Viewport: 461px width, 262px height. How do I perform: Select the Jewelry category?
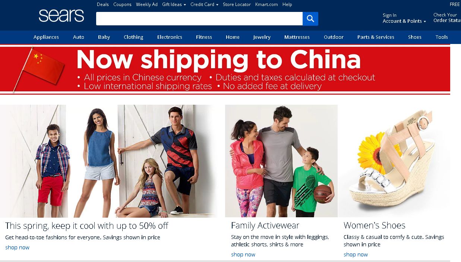point(262,37)
